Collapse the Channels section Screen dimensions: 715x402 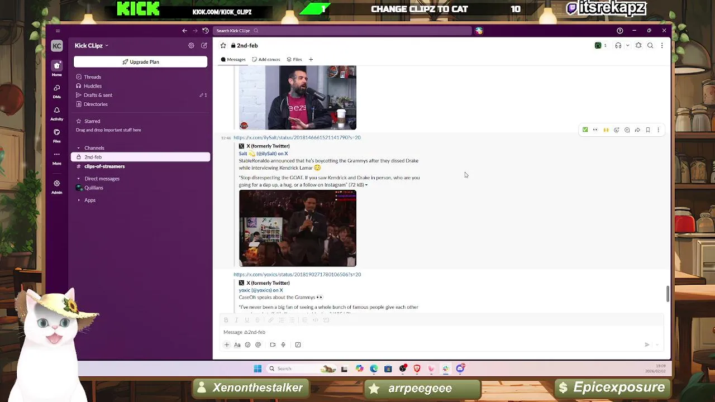pos(79,148)
